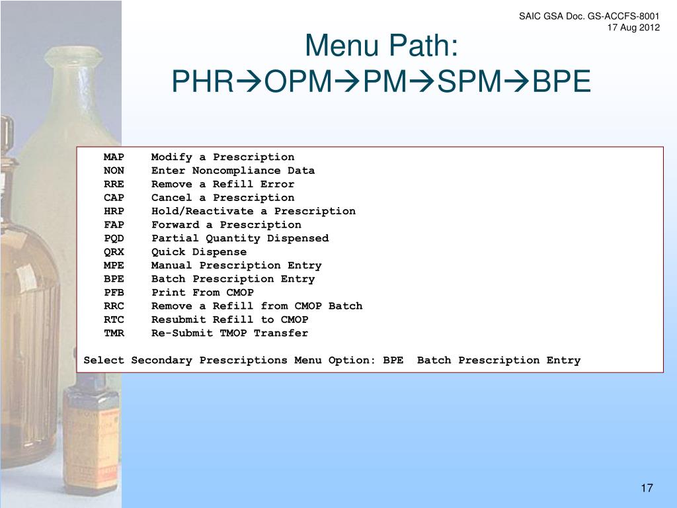Select TMR Re-Submit TMOP Transfer row

[x=206, y=333]
